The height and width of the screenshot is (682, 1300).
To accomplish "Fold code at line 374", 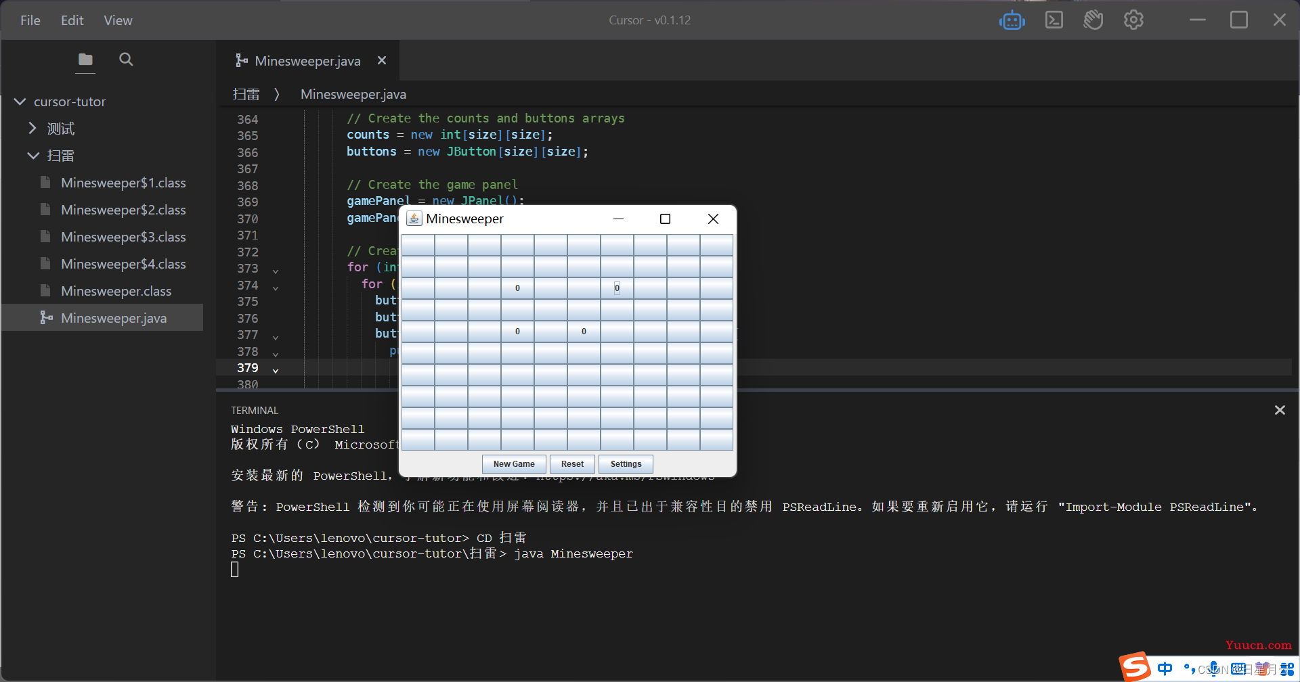I will point(276,287).
